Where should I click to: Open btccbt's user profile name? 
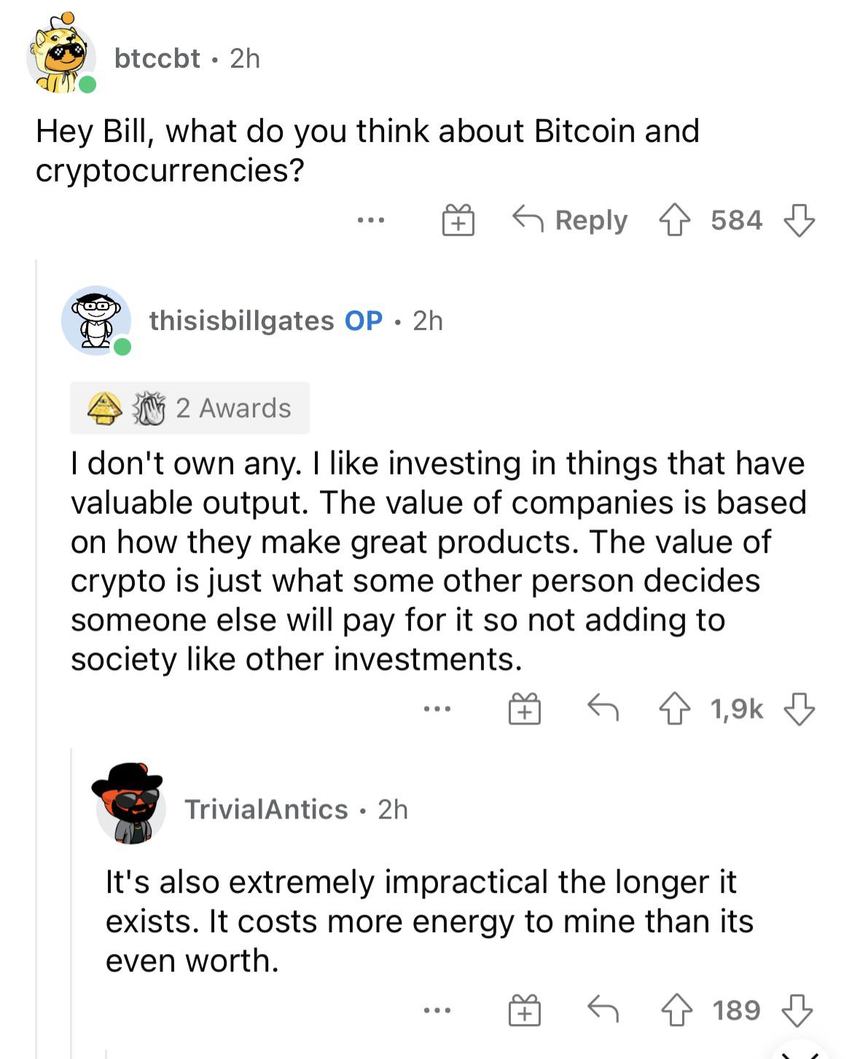point(157,58)
